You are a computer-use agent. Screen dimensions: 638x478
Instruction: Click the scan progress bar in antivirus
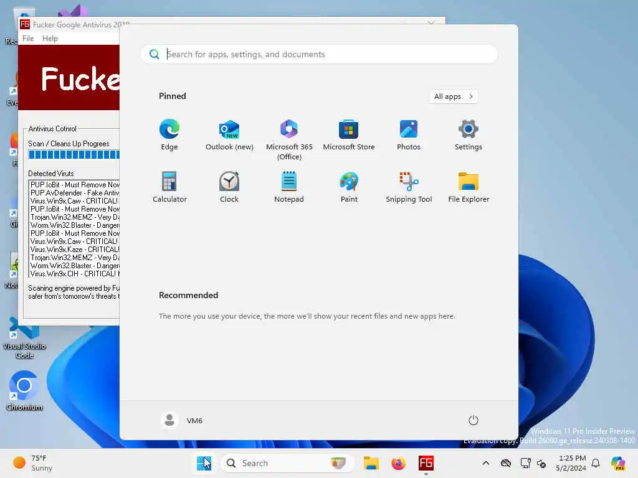(x=74, y=154)
